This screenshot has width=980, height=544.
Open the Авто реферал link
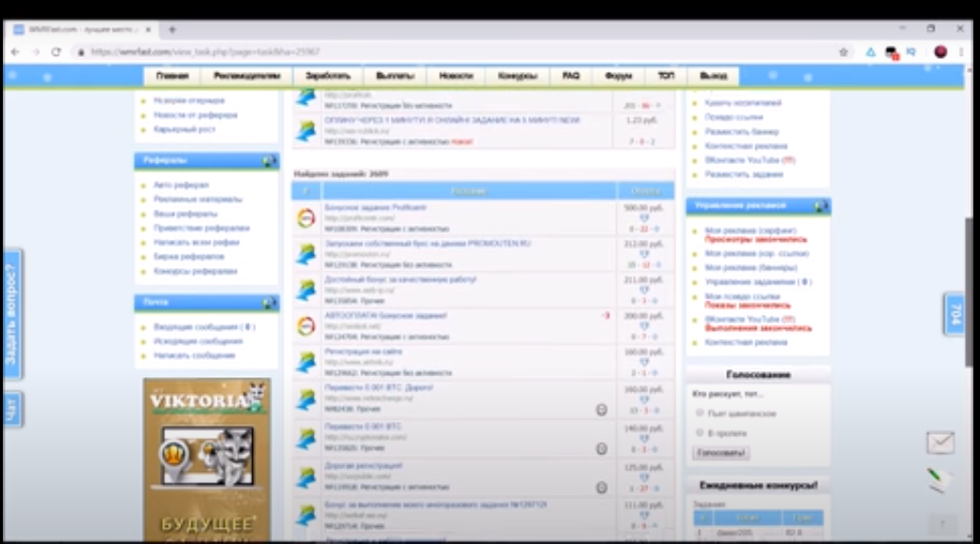pyautogui.click(x=181, y=185)
